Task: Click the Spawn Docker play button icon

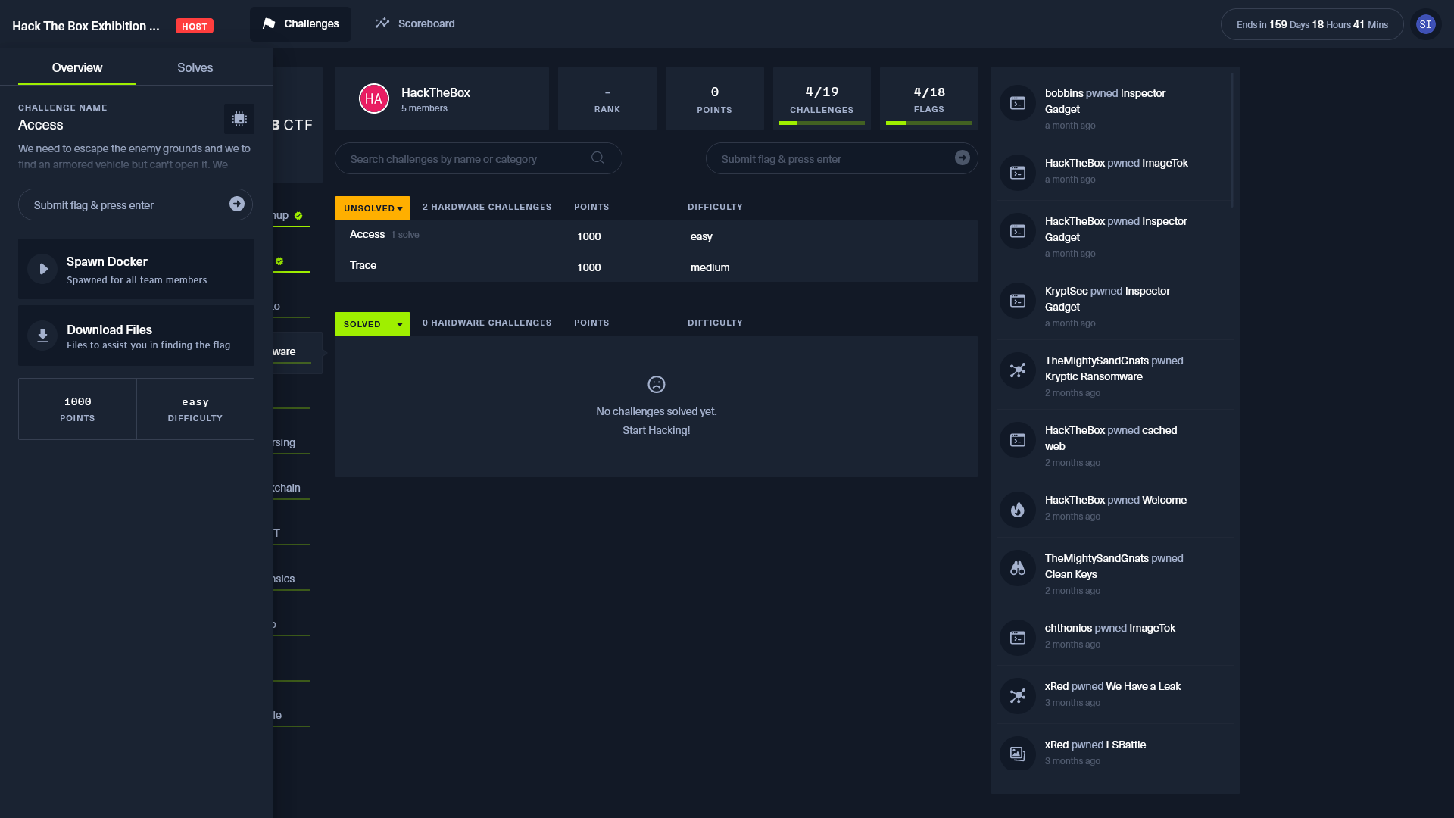Action: pyautogui.click(x=42, y=269)
